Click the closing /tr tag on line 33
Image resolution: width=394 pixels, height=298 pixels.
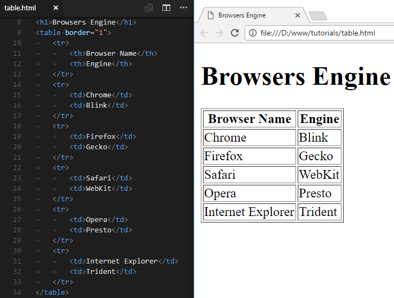[x=63, y=282]
